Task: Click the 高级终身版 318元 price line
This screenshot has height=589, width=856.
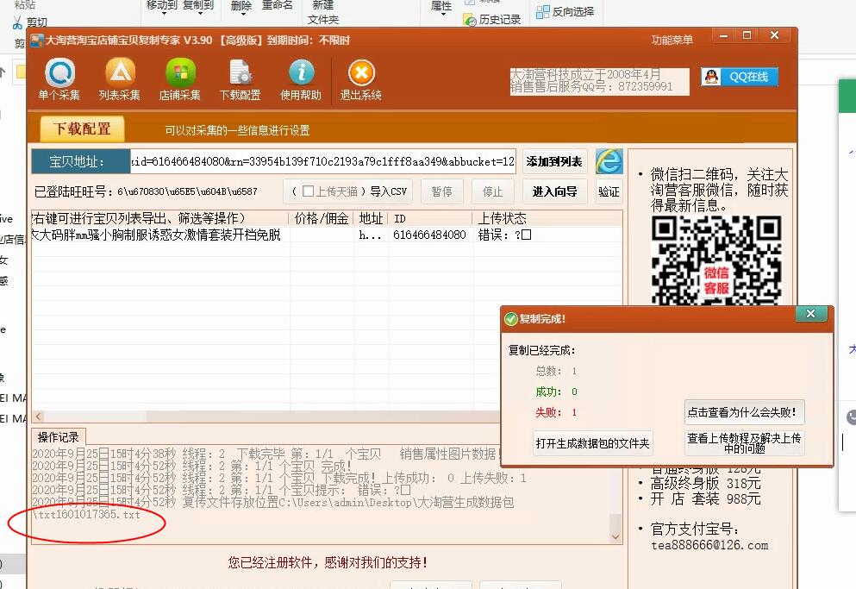Action: 705,483
